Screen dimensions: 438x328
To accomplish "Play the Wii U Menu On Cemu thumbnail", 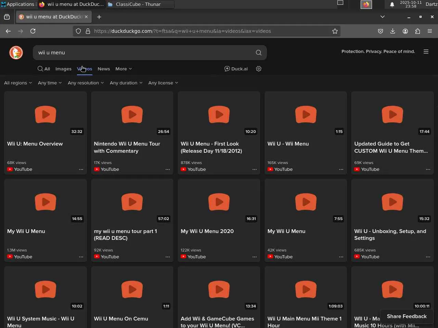I will point(132,289).
